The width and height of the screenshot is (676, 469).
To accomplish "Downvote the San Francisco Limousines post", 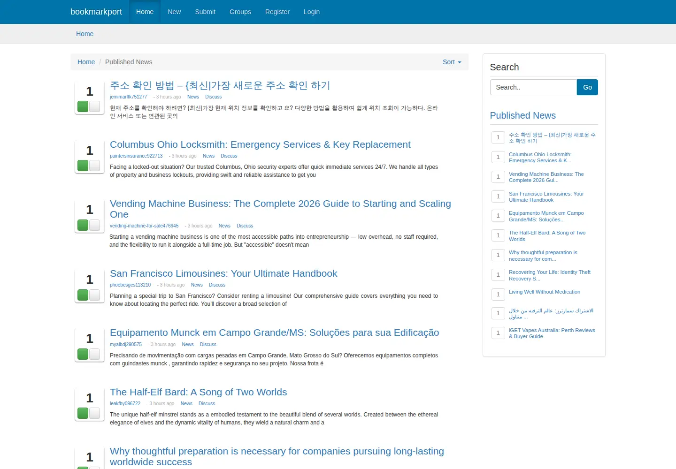I will point(95,295).
